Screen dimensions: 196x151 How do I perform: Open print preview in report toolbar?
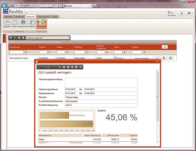[x=76, y=67]
